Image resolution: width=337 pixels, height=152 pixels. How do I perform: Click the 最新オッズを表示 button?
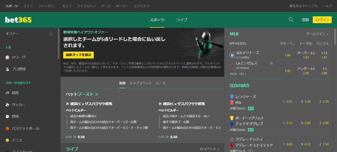click(78, 55)
